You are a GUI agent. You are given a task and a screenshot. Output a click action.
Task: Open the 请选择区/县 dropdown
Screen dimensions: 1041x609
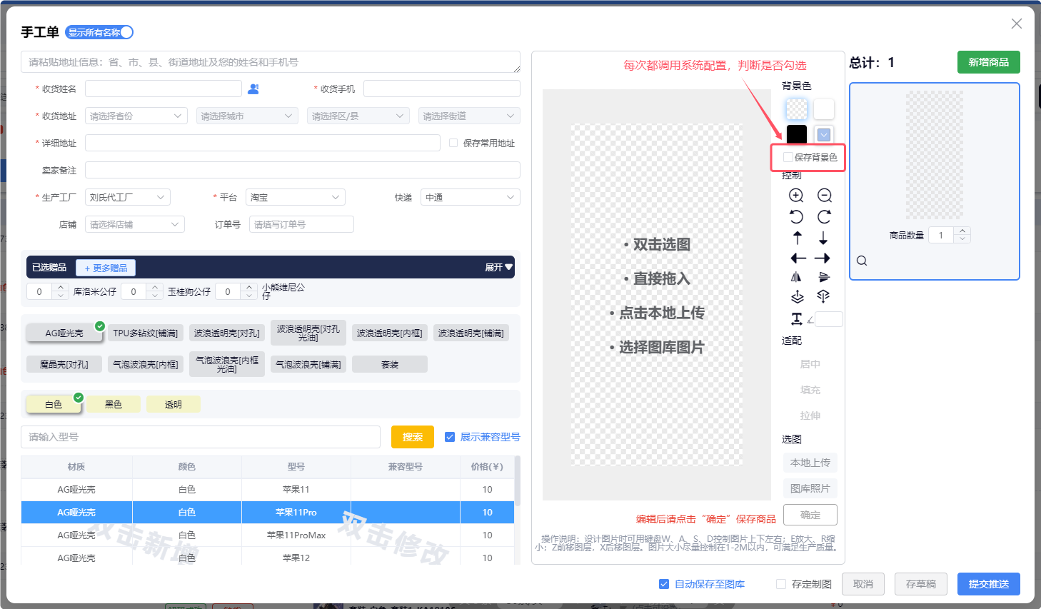[358, 116]
